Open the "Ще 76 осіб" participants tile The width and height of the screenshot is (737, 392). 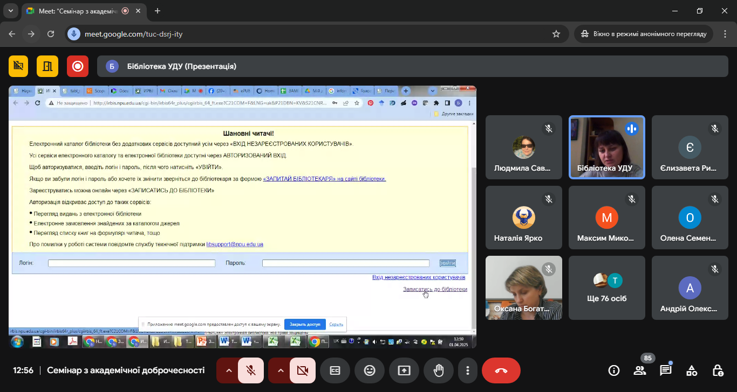pyautogui.click(x=607, y=288)
